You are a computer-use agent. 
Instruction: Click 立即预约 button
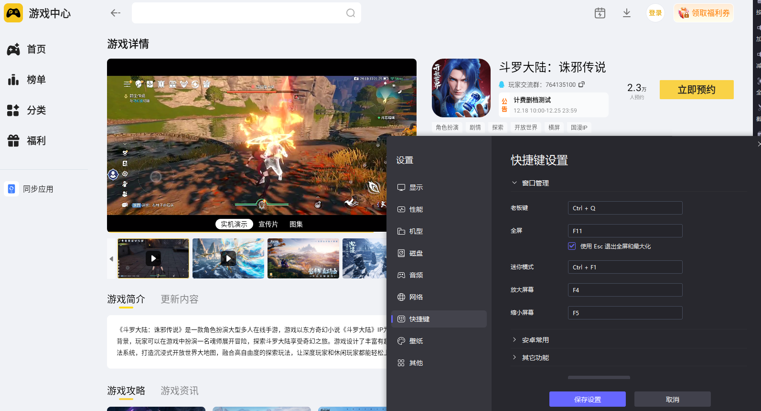(696, 90)
